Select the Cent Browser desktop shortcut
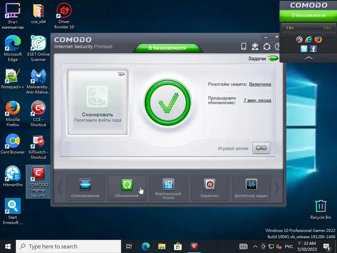The image size is (337, 253). point(13,144)
